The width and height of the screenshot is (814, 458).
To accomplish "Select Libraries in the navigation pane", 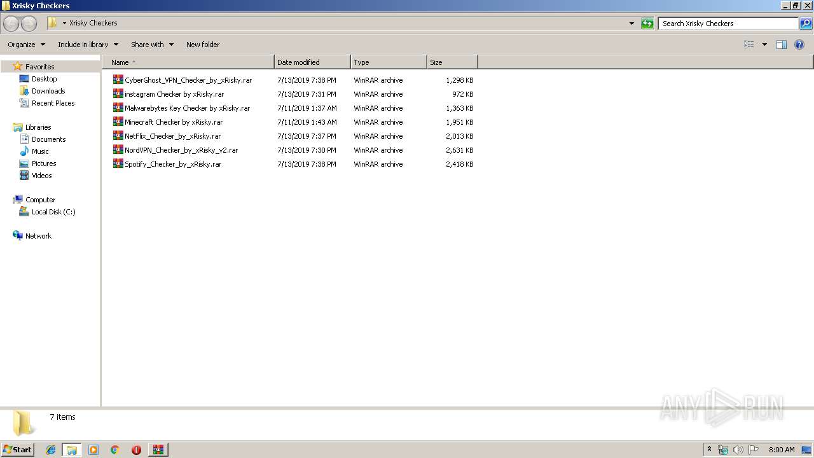I will [38, 127].
